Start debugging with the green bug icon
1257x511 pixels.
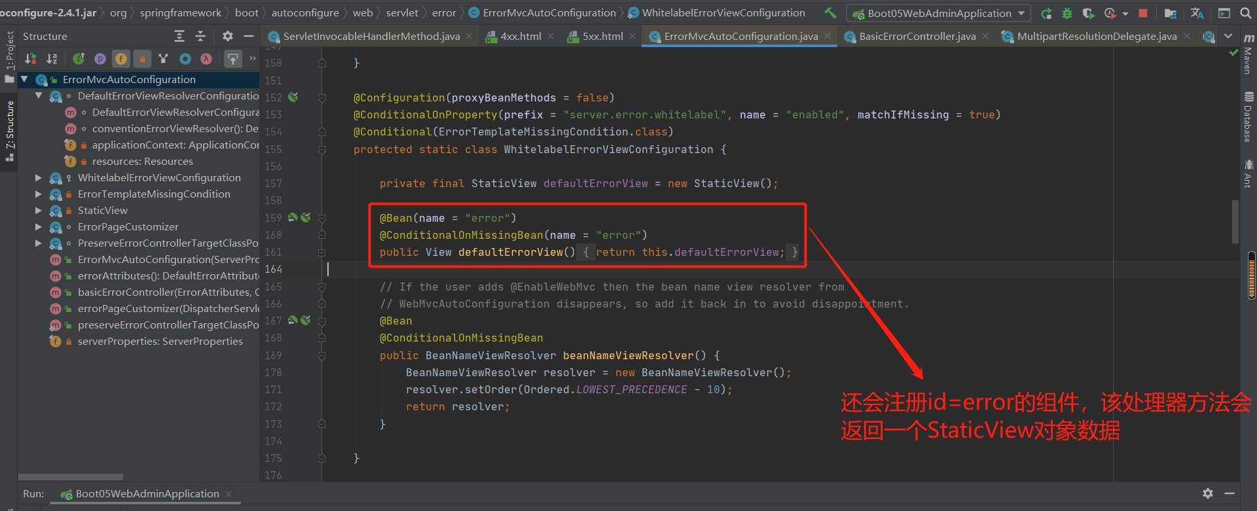[1067, 13]
